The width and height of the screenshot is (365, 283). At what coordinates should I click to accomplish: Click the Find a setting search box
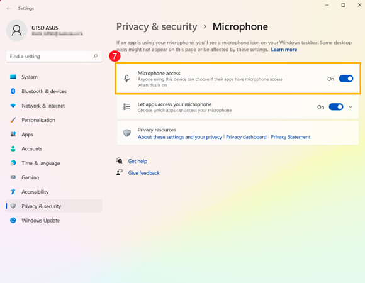click(54, 56)
